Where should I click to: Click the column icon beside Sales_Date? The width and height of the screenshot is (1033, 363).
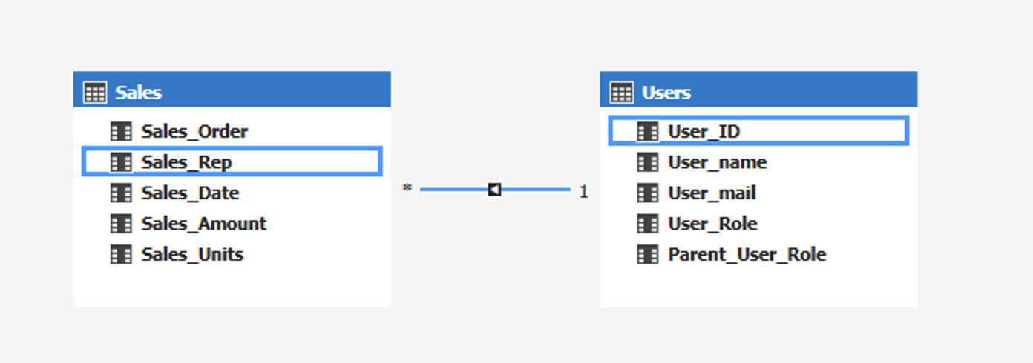pos(120,193)
